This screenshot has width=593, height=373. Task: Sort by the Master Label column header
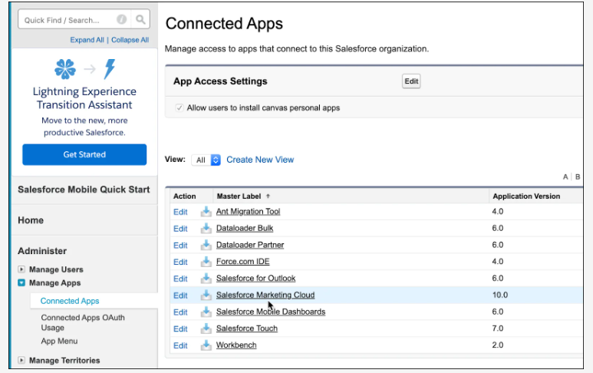click(x=239, y=196)
